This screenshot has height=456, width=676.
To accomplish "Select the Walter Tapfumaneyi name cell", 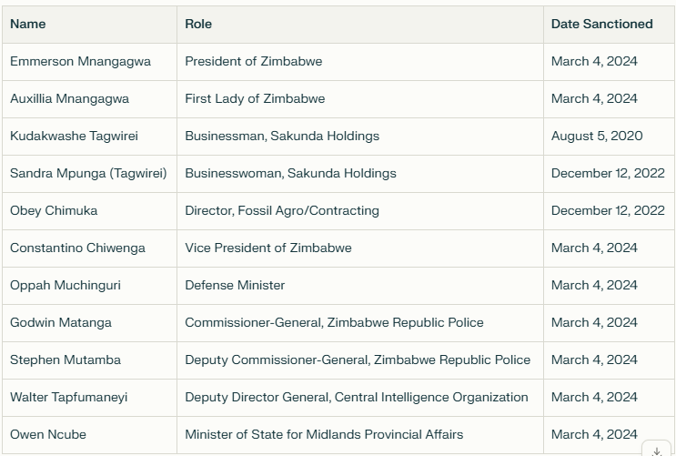I will pos(69,397).
